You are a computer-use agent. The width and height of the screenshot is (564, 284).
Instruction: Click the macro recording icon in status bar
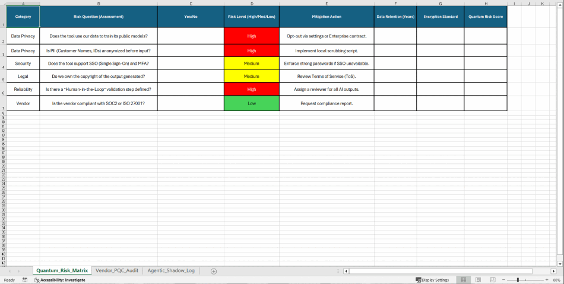(25, 280)
